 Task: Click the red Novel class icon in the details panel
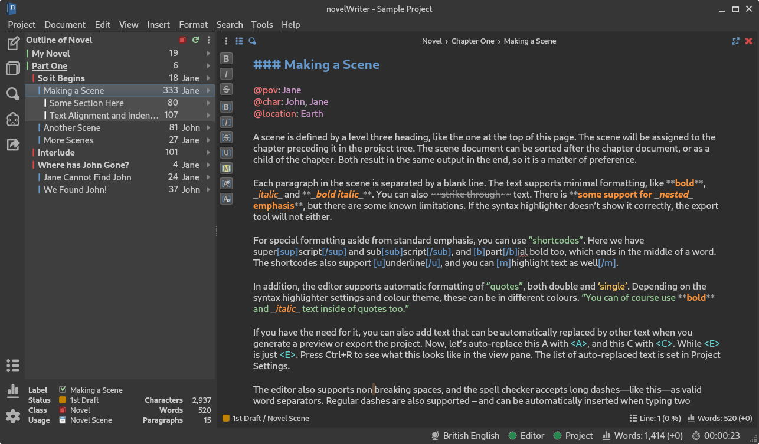[x=63, y=410]
